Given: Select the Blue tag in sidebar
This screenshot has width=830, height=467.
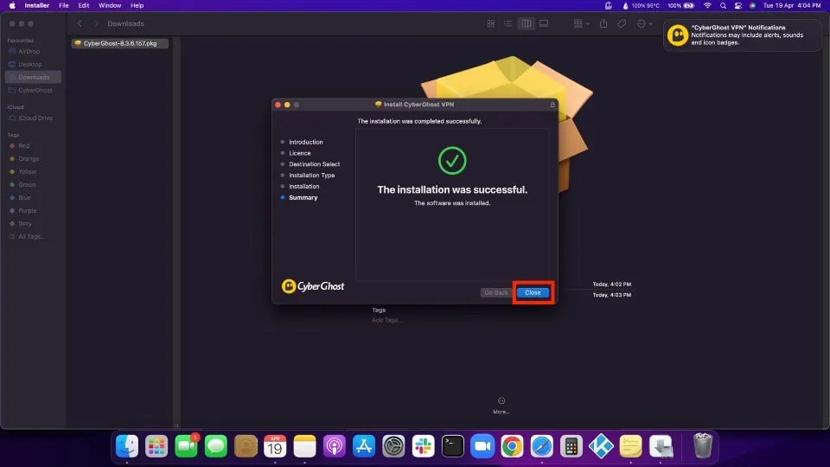Looking at the screenshot, I should (24, 197).
